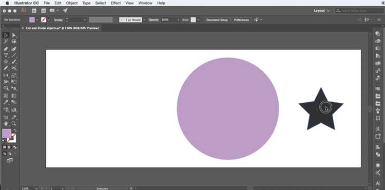Select the Scissors tool
Image resolution: width=385 pixels, height=190 pixels.
coord(14,68)
